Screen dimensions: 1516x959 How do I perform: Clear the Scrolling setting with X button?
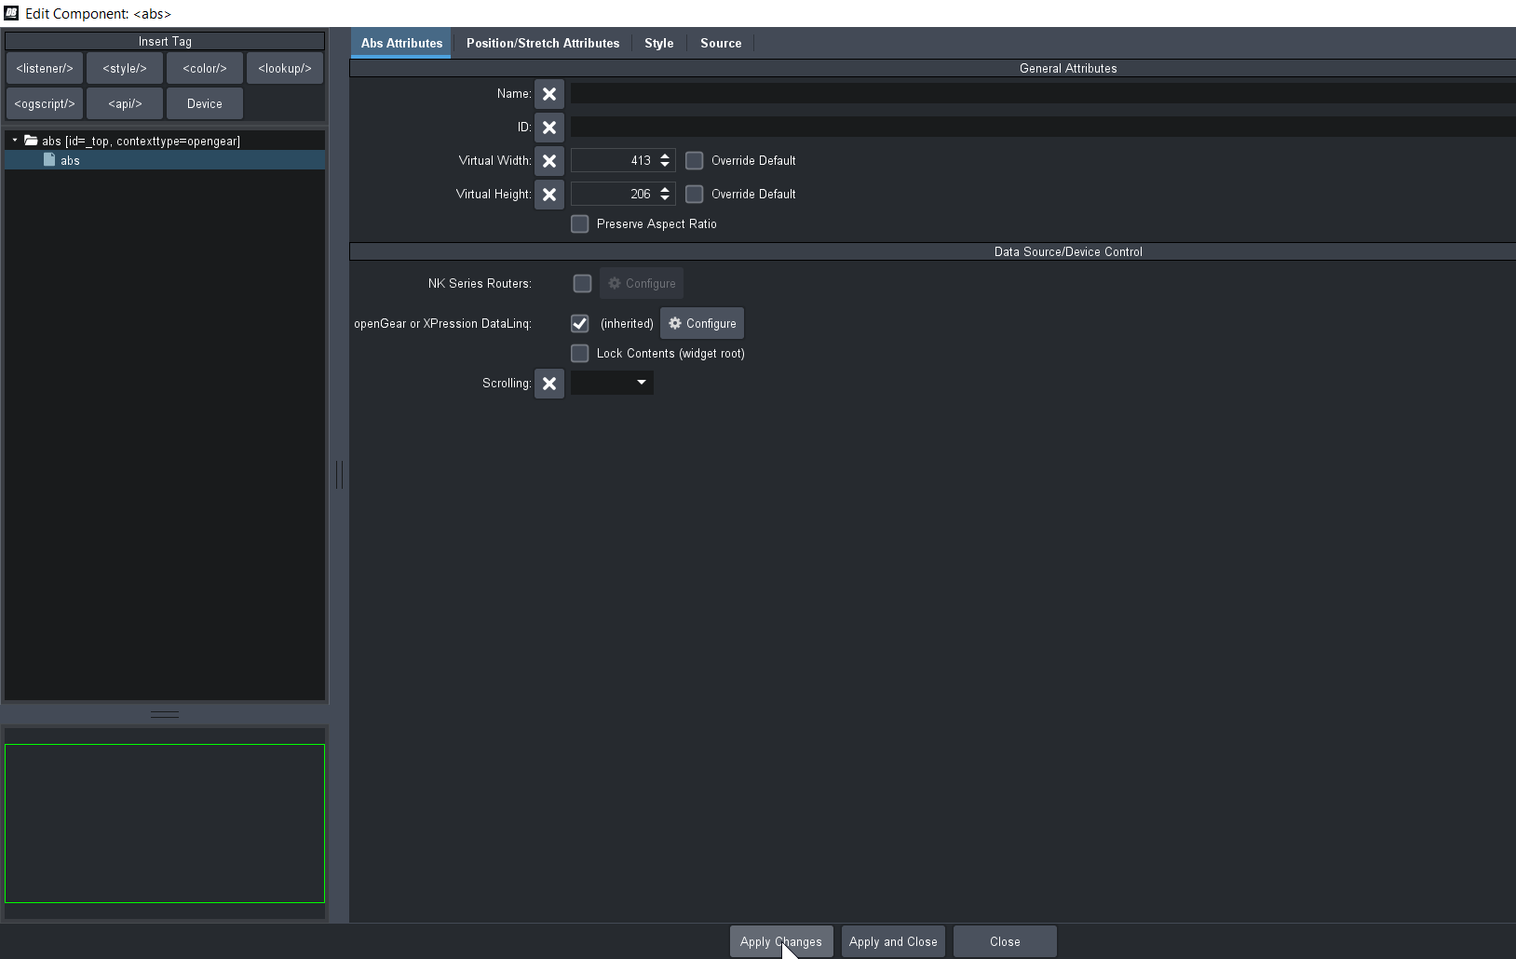[549, 384]
